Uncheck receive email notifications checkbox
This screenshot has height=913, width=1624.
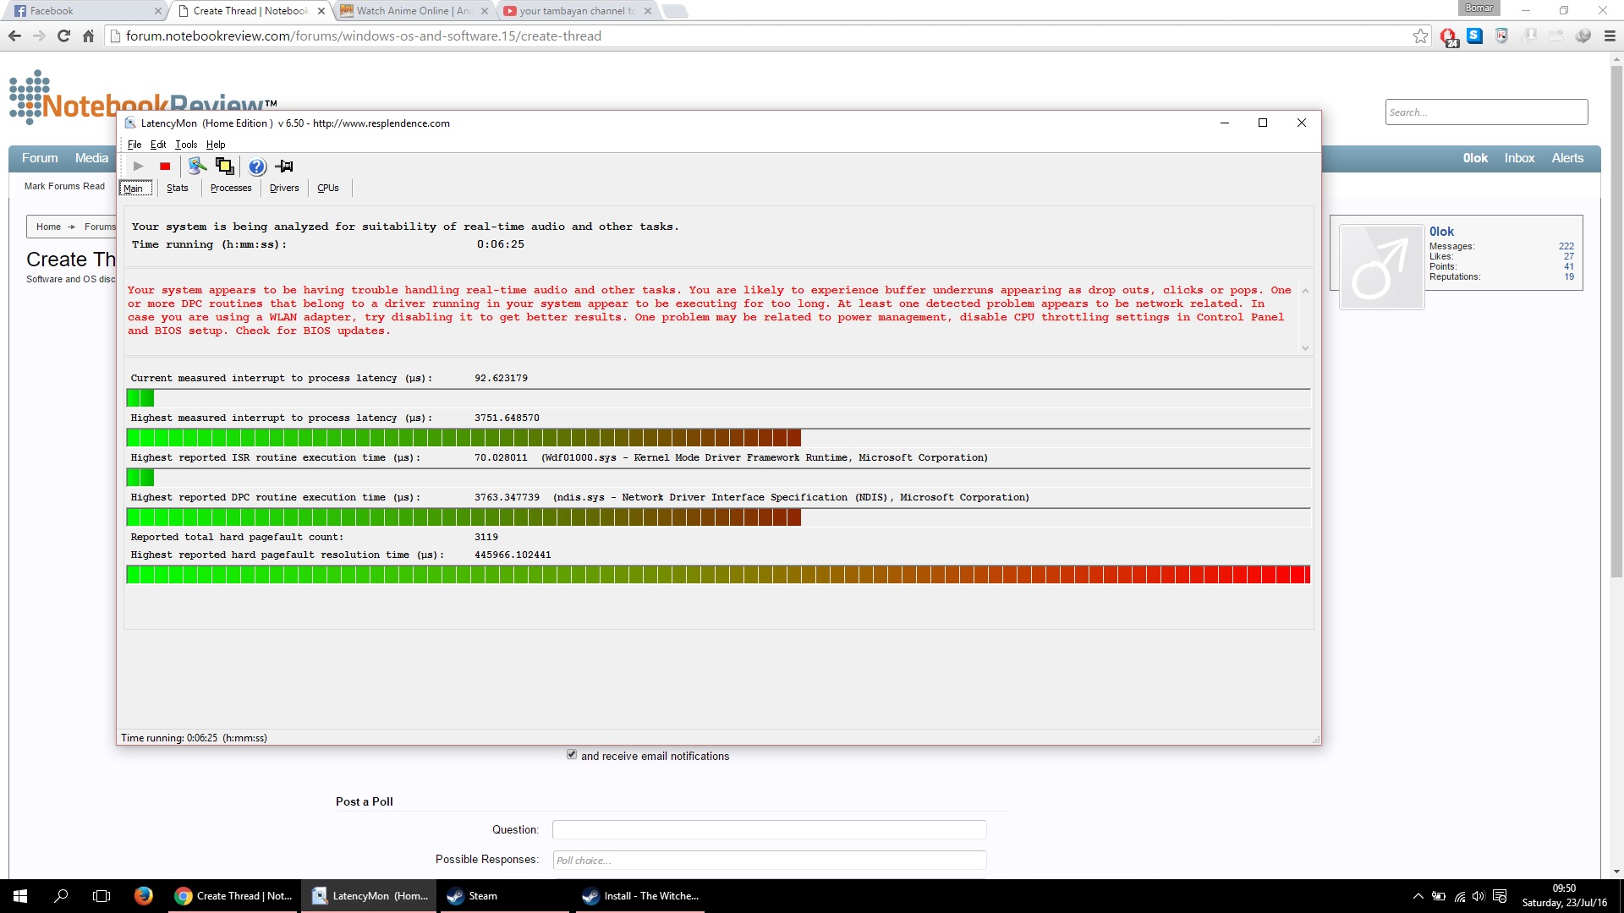(x=572, y=755)
